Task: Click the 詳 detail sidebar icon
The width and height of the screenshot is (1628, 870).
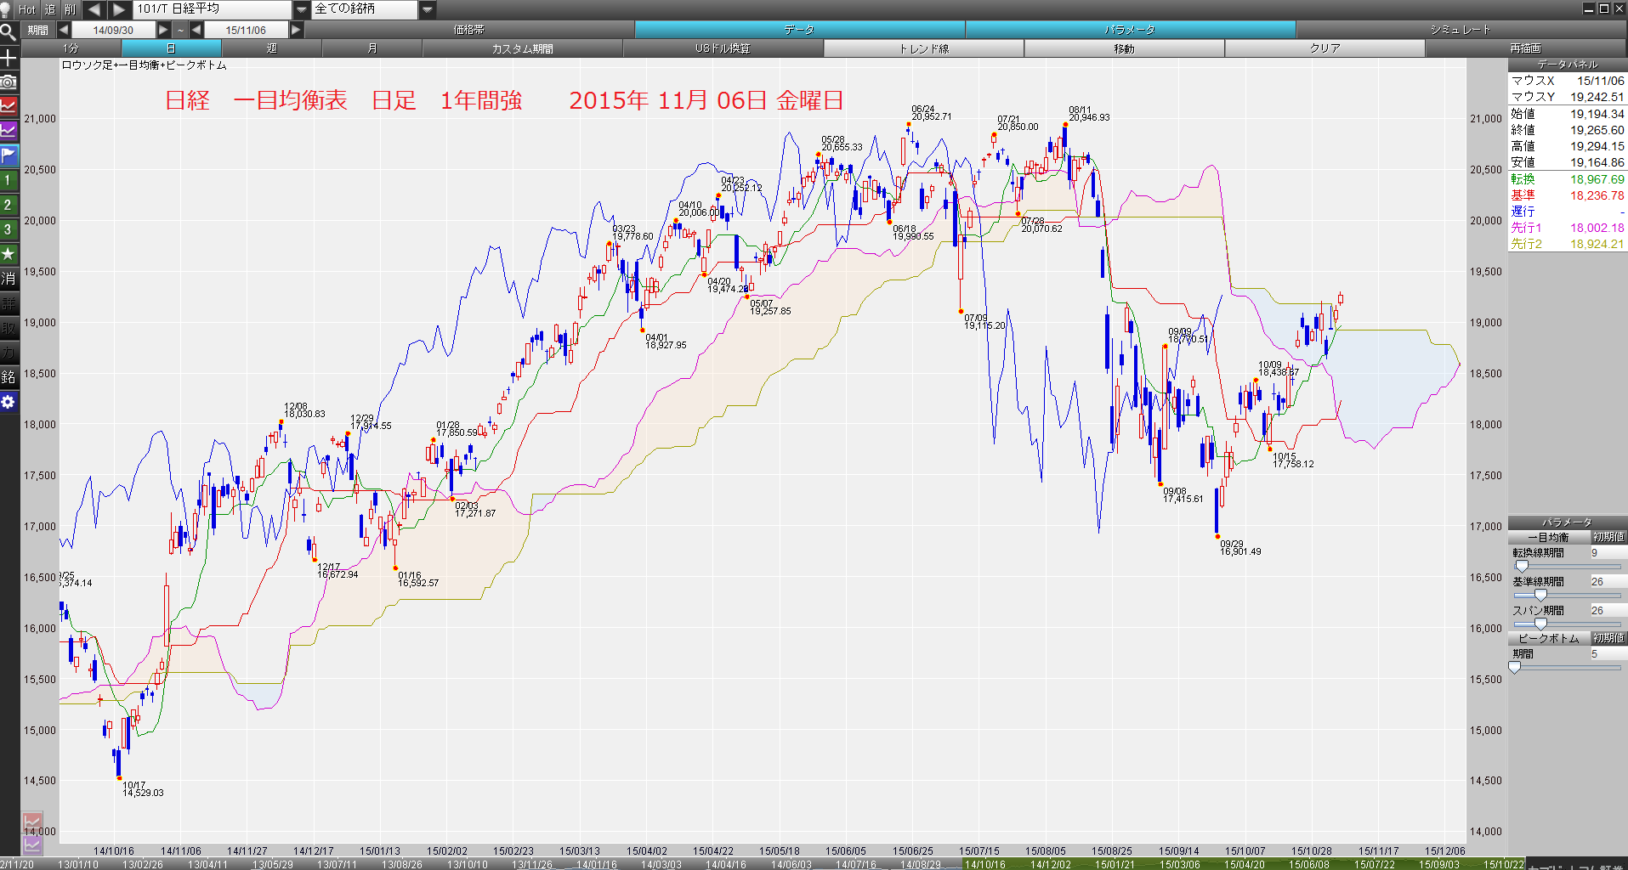Action: pos(9,303)
